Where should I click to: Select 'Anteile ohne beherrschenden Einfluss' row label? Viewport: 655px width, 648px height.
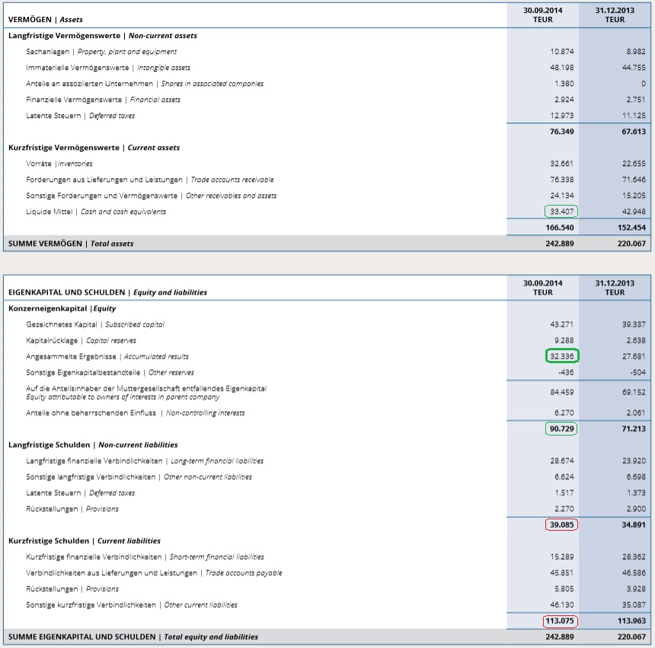tap(136, 413)
